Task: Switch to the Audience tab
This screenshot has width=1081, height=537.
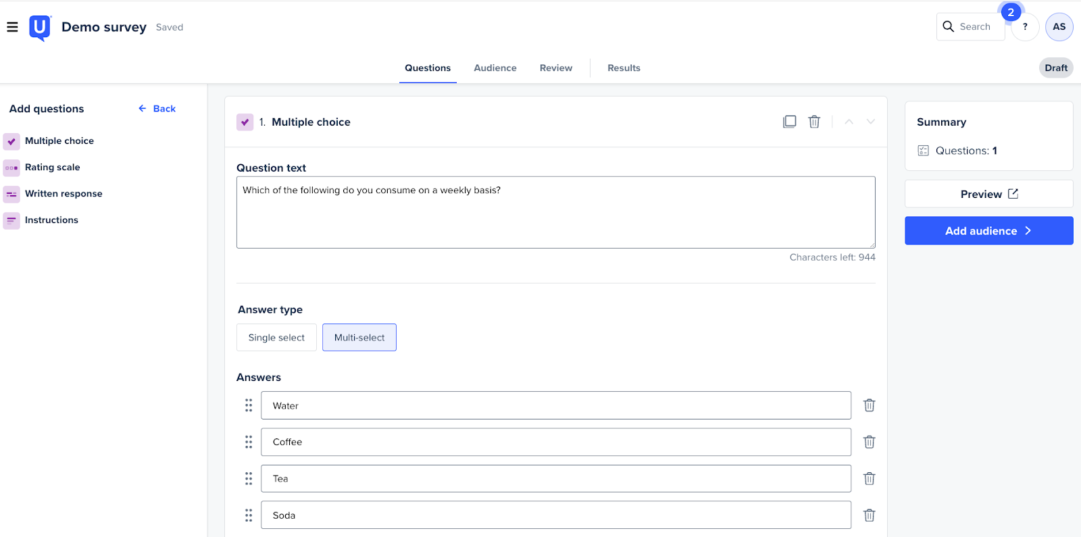Action: pos(495,68)
